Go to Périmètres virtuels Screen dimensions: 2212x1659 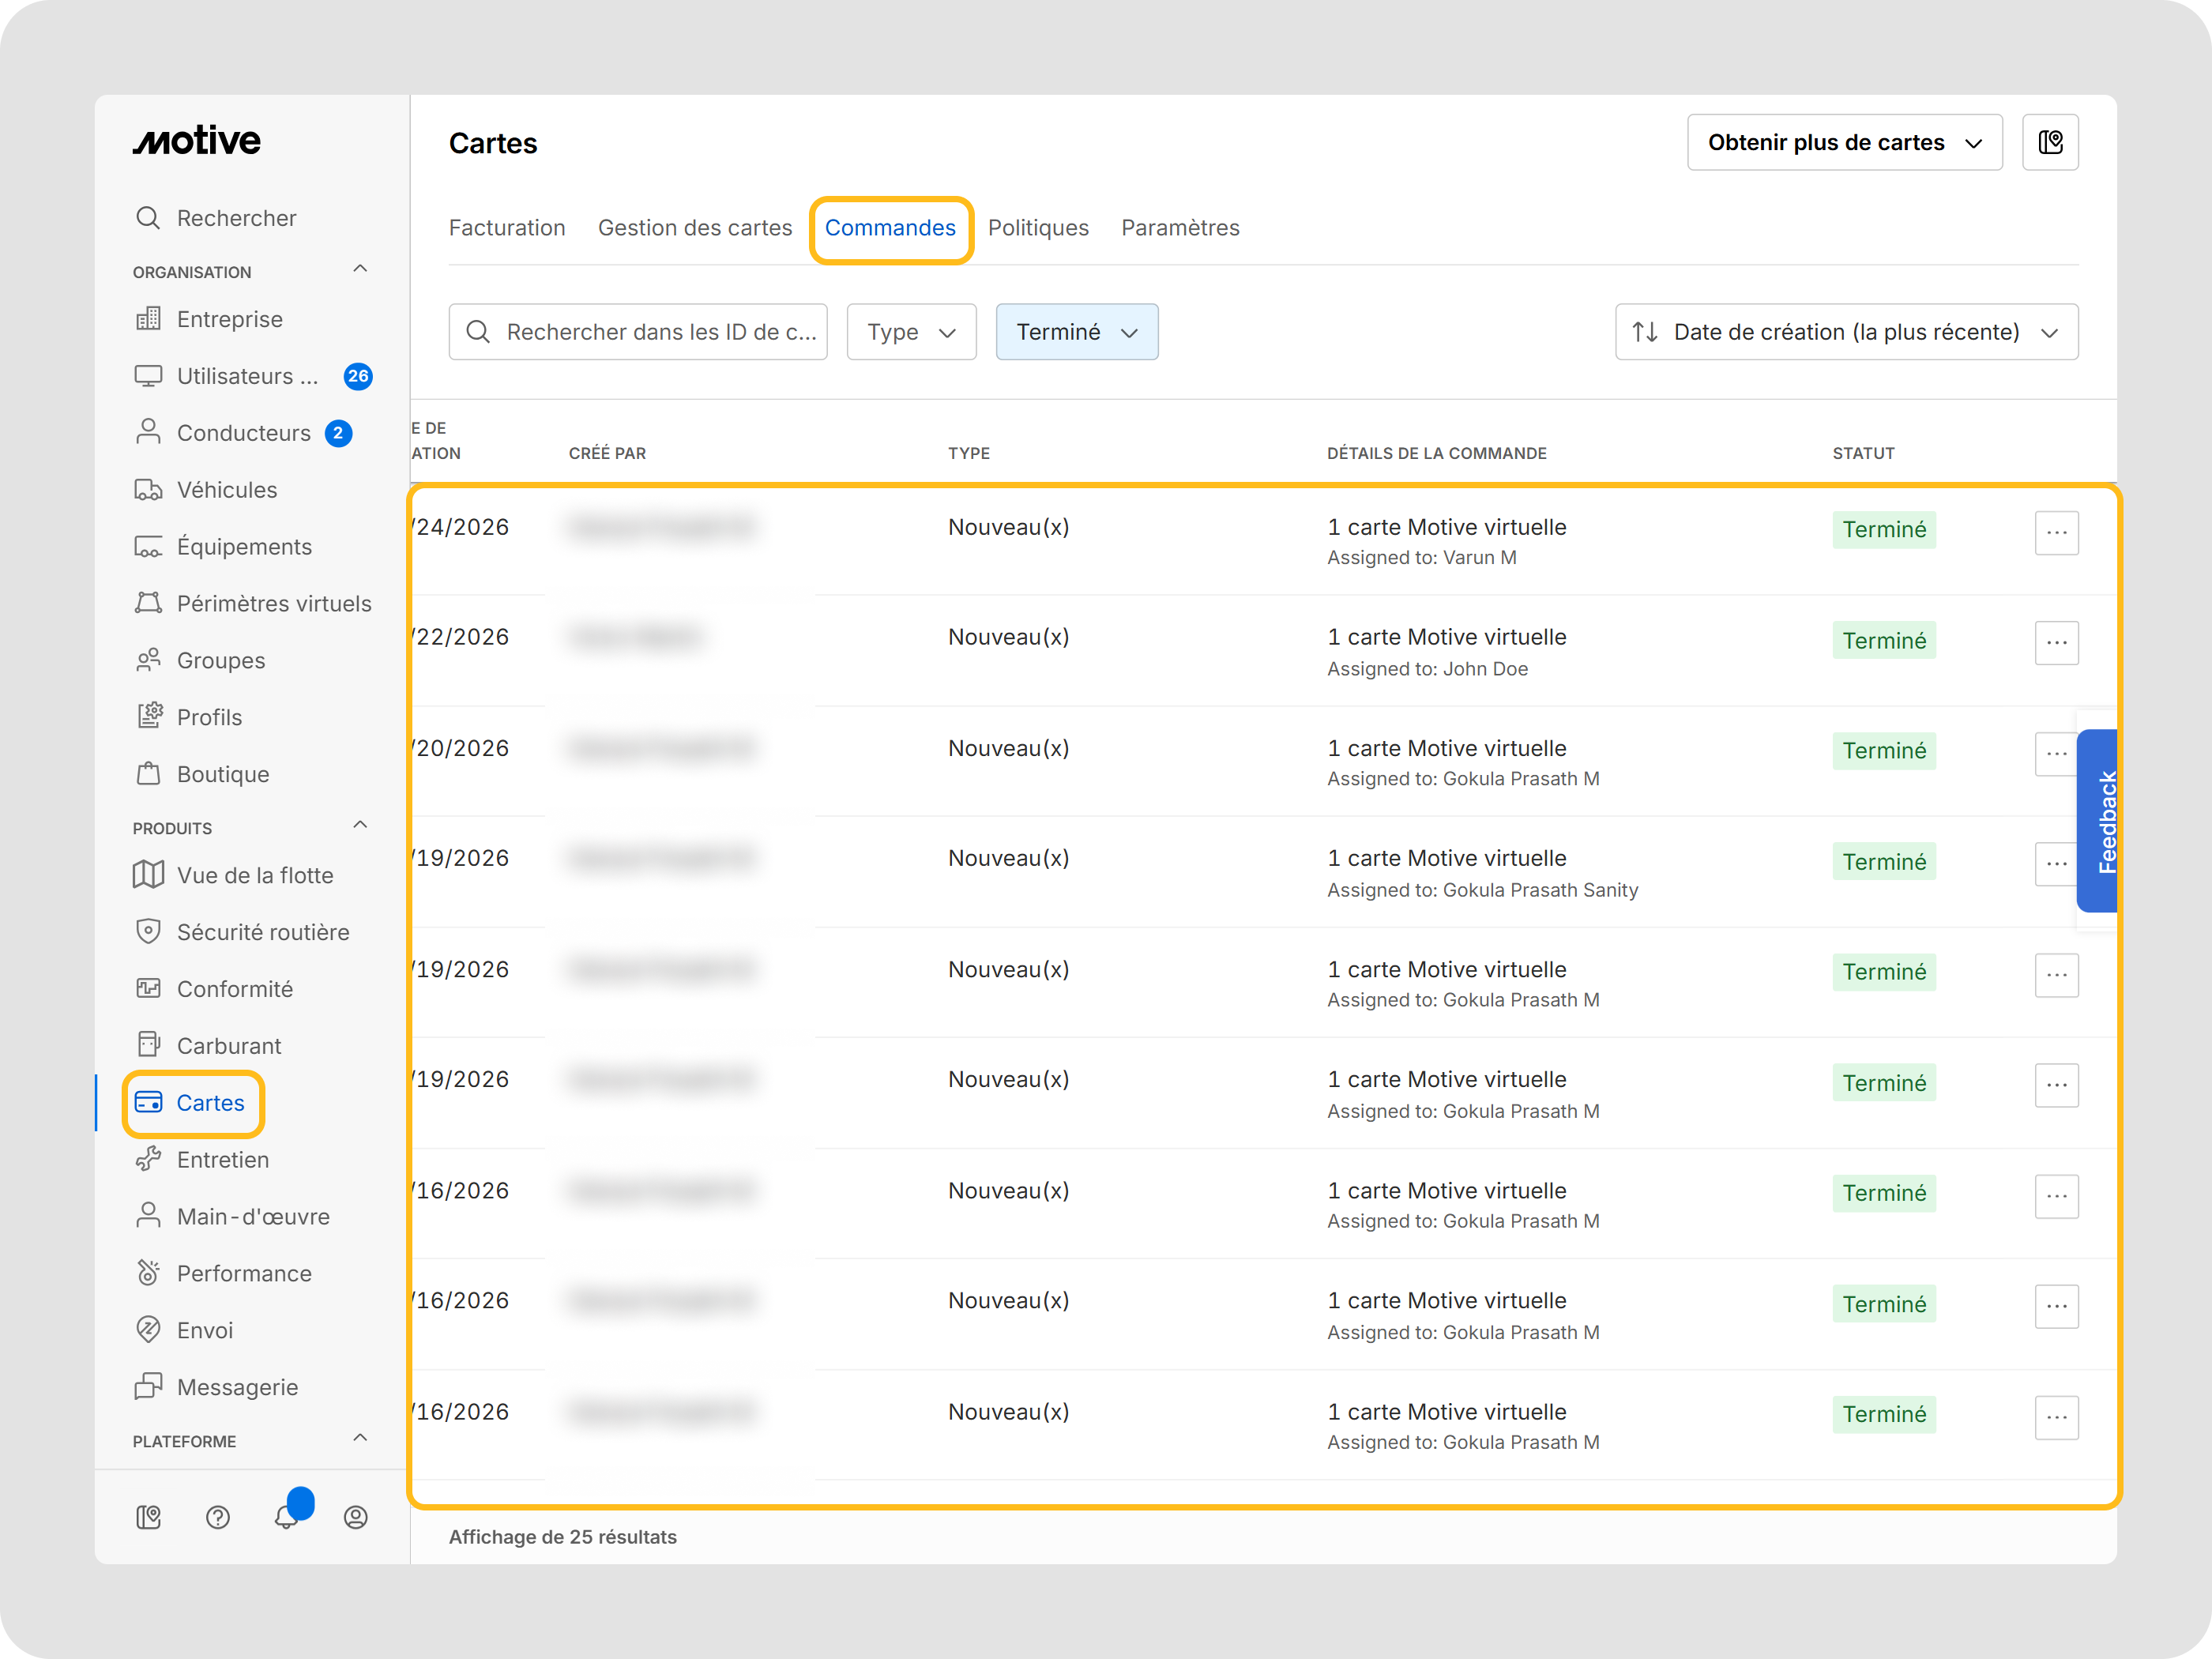point(253,604)
